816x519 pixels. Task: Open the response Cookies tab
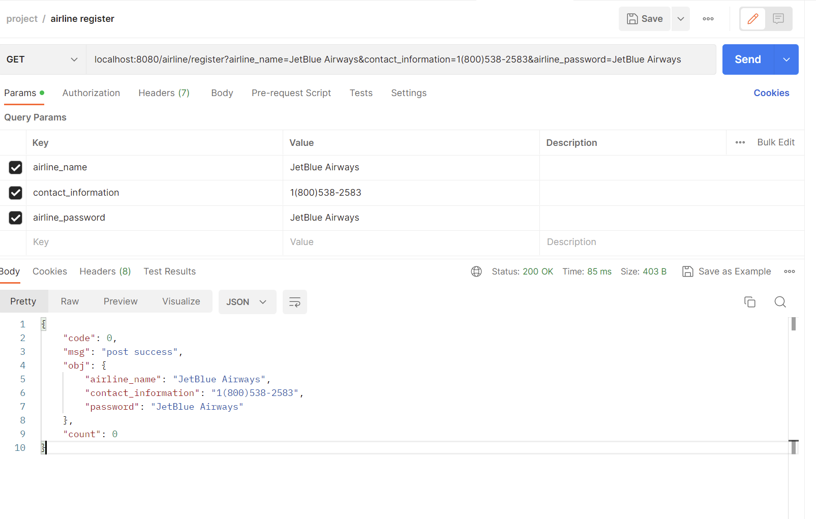click(50, 271)
